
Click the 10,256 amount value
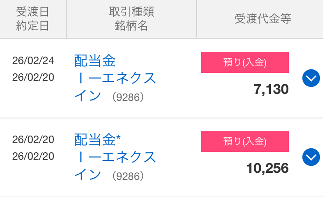click(267, 168)
